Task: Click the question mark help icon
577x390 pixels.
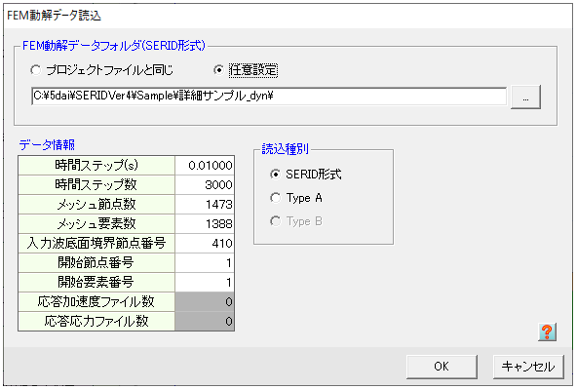Action: click(547, 331)
